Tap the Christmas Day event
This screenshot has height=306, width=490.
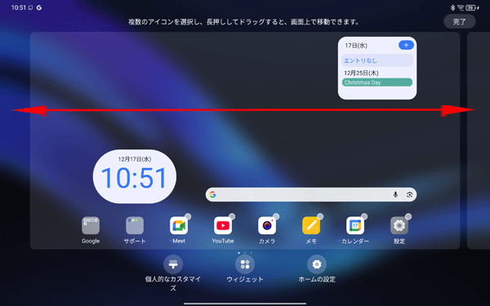[377, 82]
